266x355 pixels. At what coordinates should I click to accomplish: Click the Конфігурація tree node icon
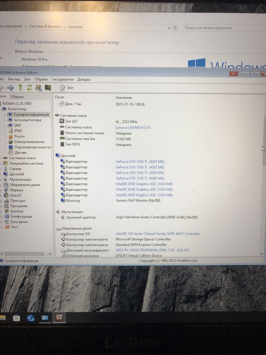click(x=7, y=217)
